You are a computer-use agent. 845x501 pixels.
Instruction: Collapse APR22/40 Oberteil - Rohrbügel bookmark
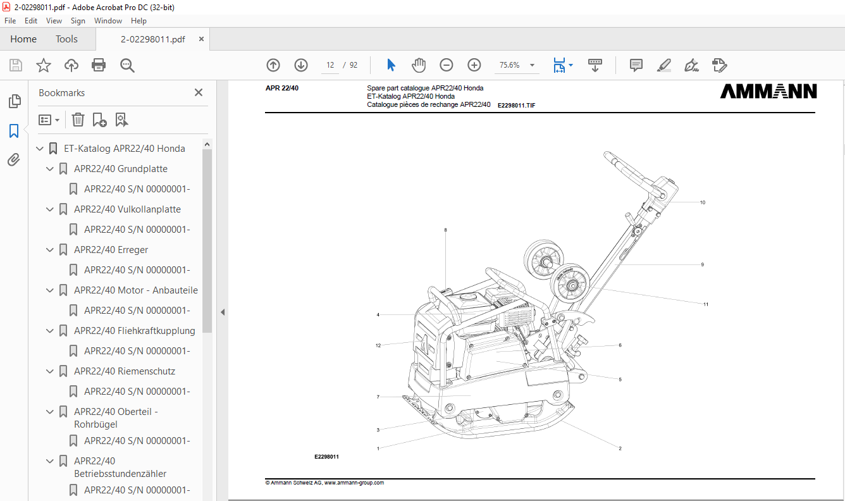click(x=51, y=412)
